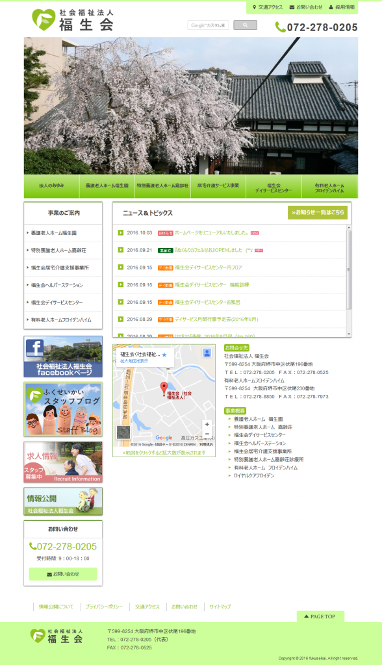Image resolution: width=382 pixels, height=665 pixels.
Task: Open the 交通アクセス link with pin icon
Action: point(268,7)
